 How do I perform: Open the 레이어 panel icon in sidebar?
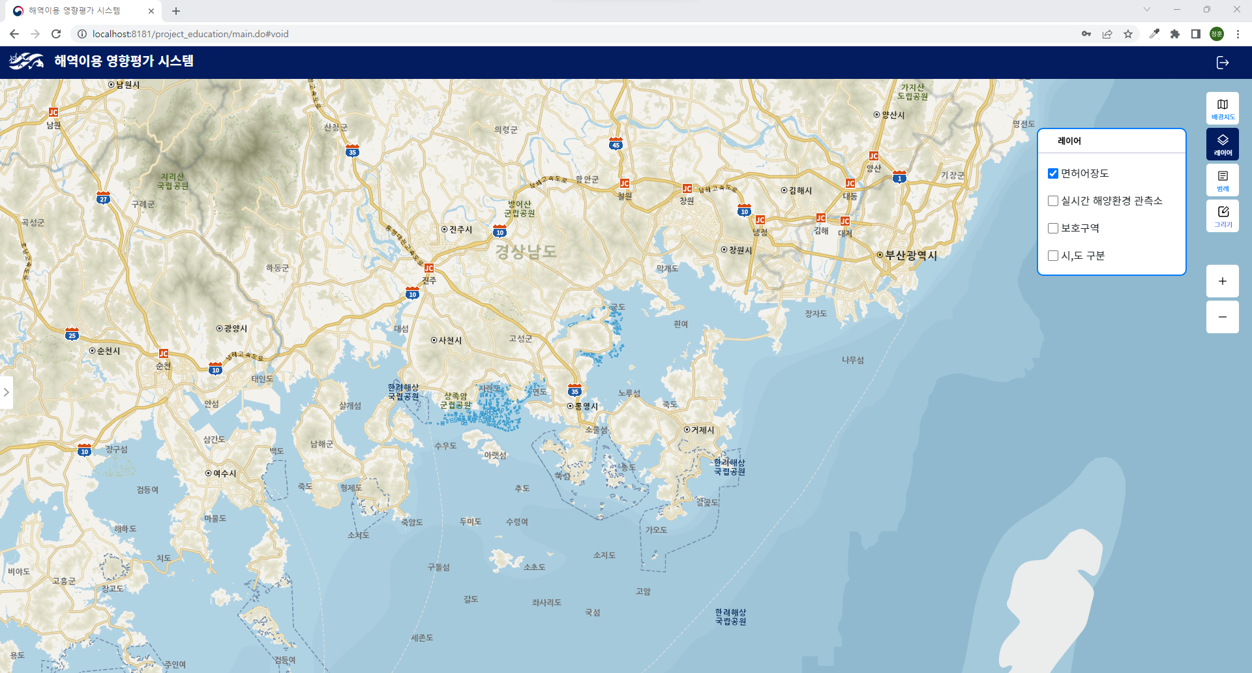1222,143
